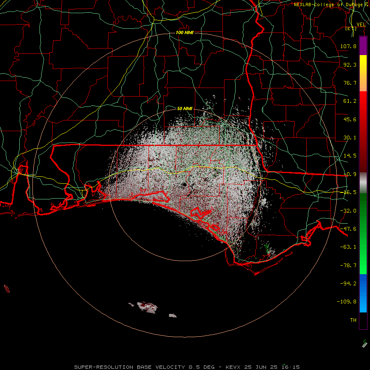This screenshot has width=370, height=370.
Task: Click the -32.0 velocity scale value
Action: 348,211
